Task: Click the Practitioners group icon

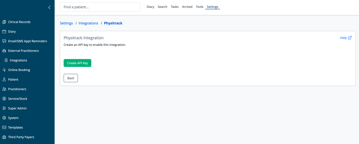Action: 4,89
